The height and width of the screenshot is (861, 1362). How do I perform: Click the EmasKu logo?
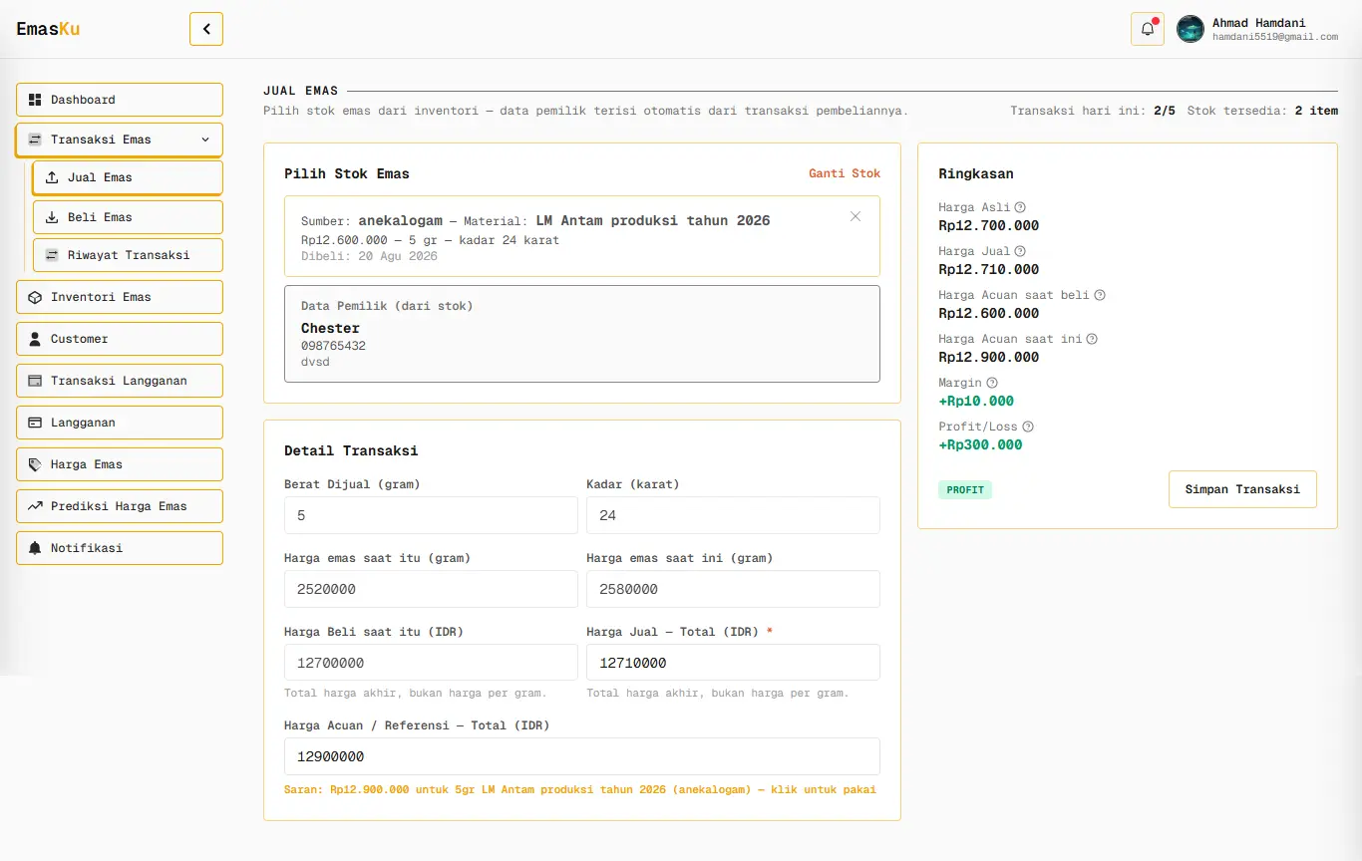point(48,29)
